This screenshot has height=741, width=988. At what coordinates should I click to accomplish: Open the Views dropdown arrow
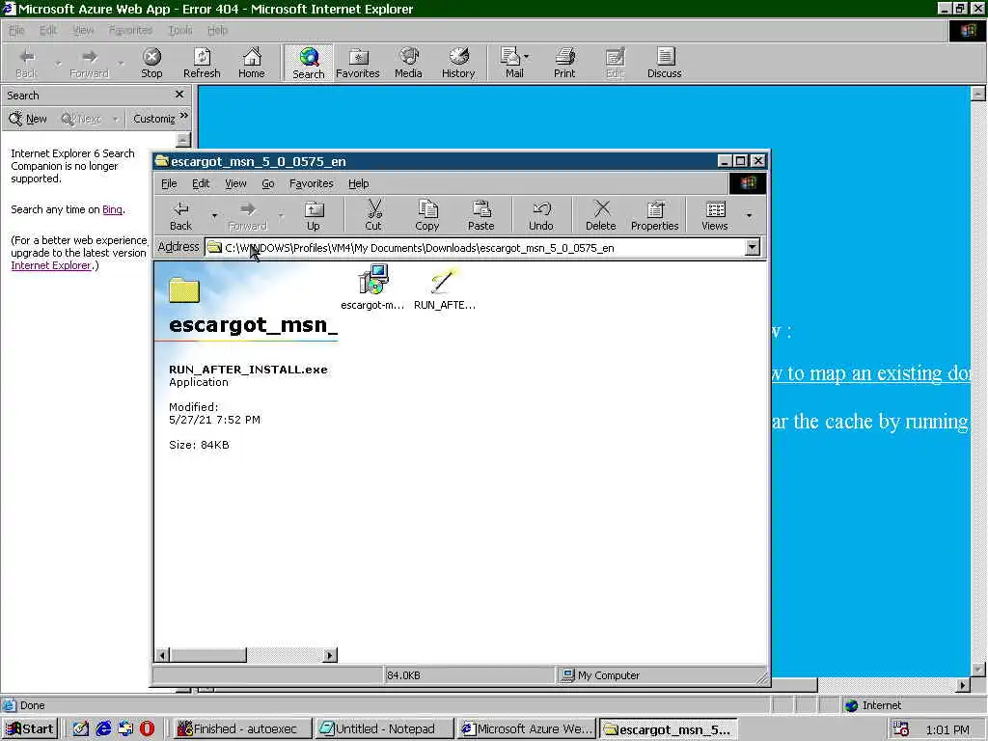click(749, 215)
